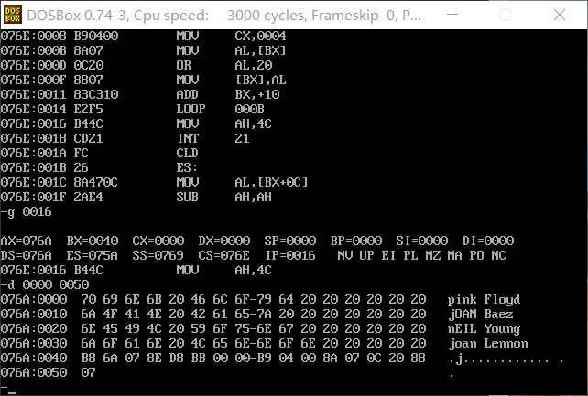Click the 'CLD' instruction line
The height and width of the screenshot is (396, 588).
tap(100, 153)
